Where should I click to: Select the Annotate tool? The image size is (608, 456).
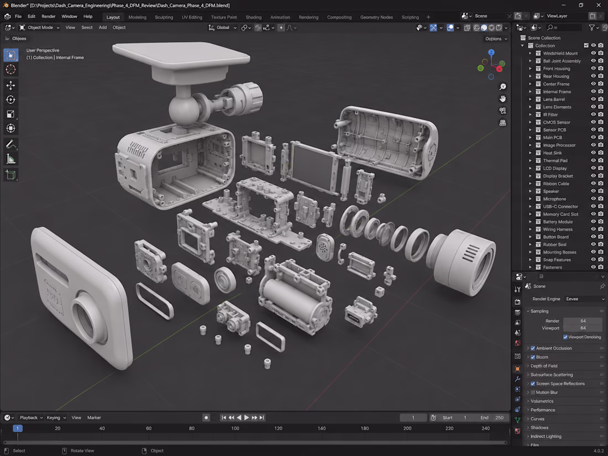pos(11,144)
